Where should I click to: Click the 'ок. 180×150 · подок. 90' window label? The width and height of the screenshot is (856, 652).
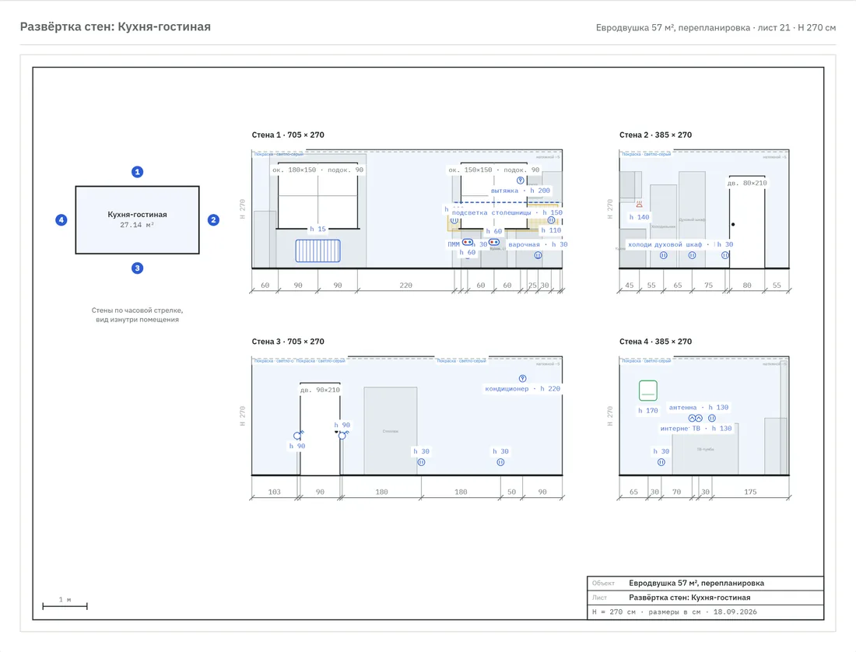317,170
